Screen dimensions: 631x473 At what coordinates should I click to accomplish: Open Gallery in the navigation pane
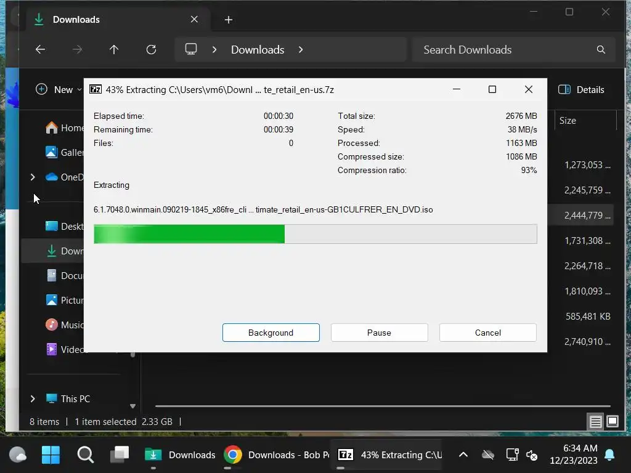64,153
